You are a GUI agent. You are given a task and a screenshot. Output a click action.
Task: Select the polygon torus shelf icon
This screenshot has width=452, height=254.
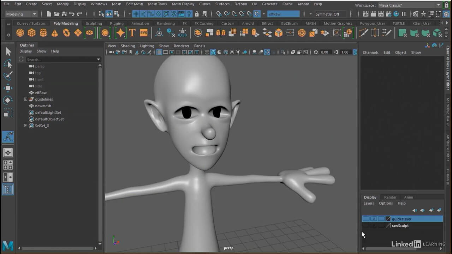point(66,33)
